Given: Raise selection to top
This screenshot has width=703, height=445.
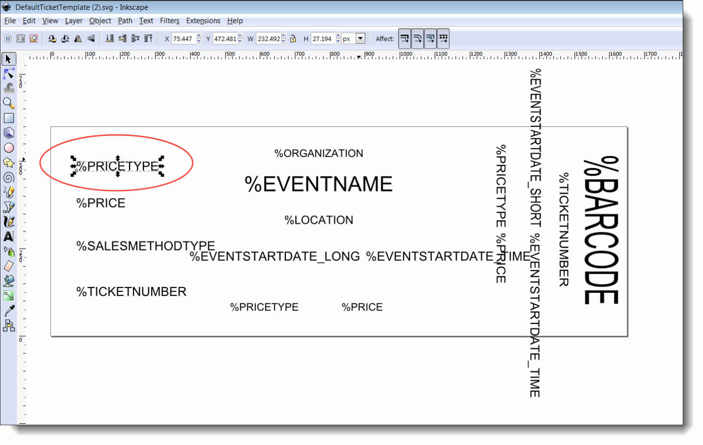Looking at the screenshot, I should 148,39.
